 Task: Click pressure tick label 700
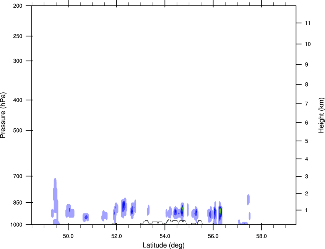(x=18, y=176)
